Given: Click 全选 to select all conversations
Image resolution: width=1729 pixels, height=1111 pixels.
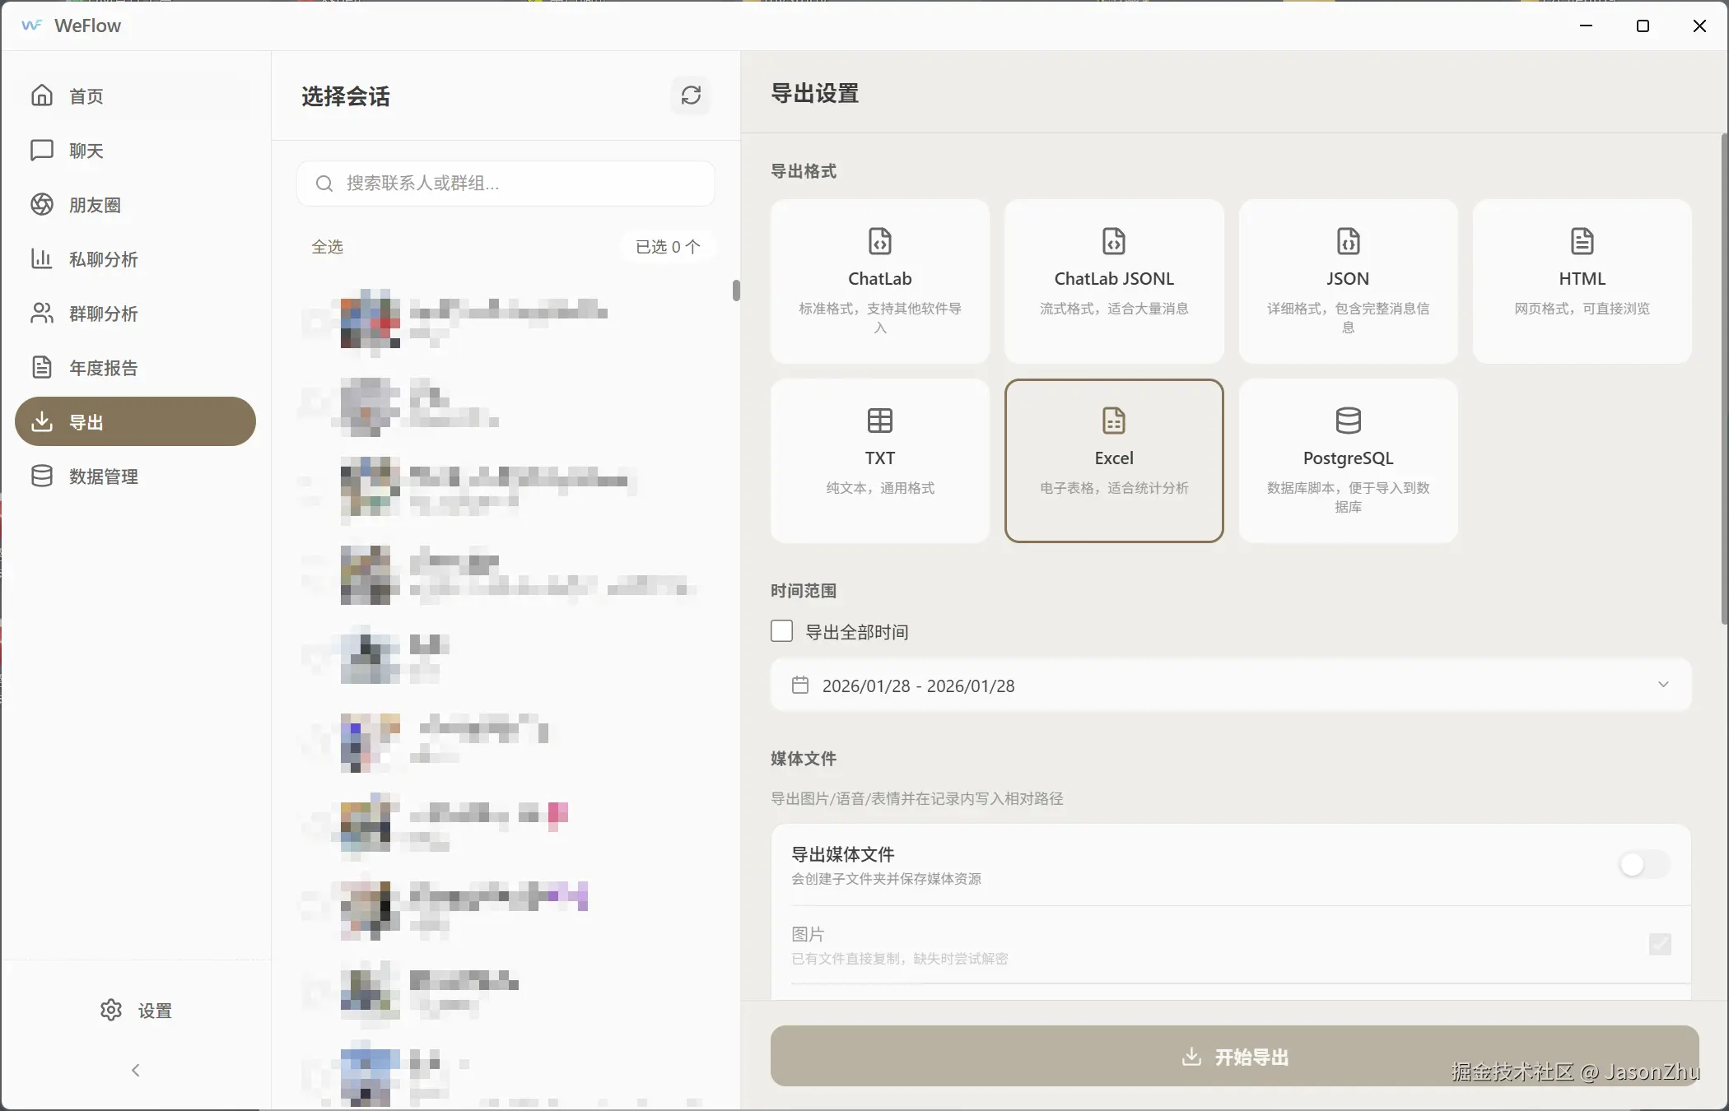Looking at the screenshot, I should tap(327, 247).
